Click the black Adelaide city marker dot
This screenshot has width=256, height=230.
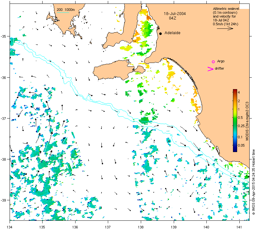coord(161,34)
